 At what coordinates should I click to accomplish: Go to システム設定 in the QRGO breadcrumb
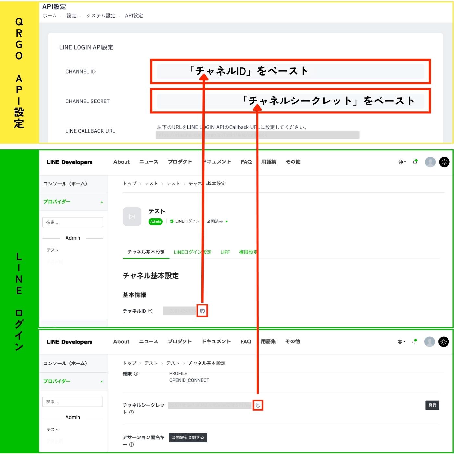click(101, 16)
